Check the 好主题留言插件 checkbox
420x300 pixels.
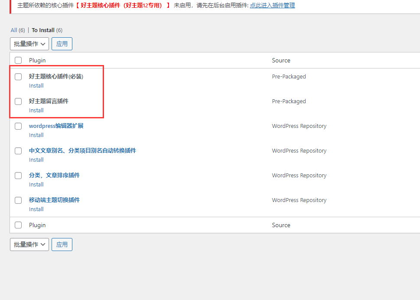(18, 101)
